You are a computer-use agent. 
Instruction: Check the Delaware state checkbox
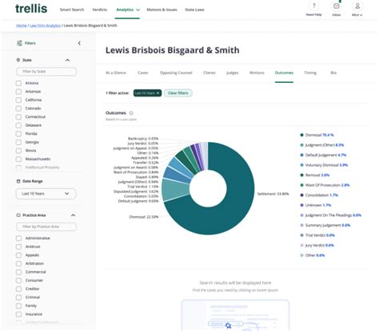point(18,125)
